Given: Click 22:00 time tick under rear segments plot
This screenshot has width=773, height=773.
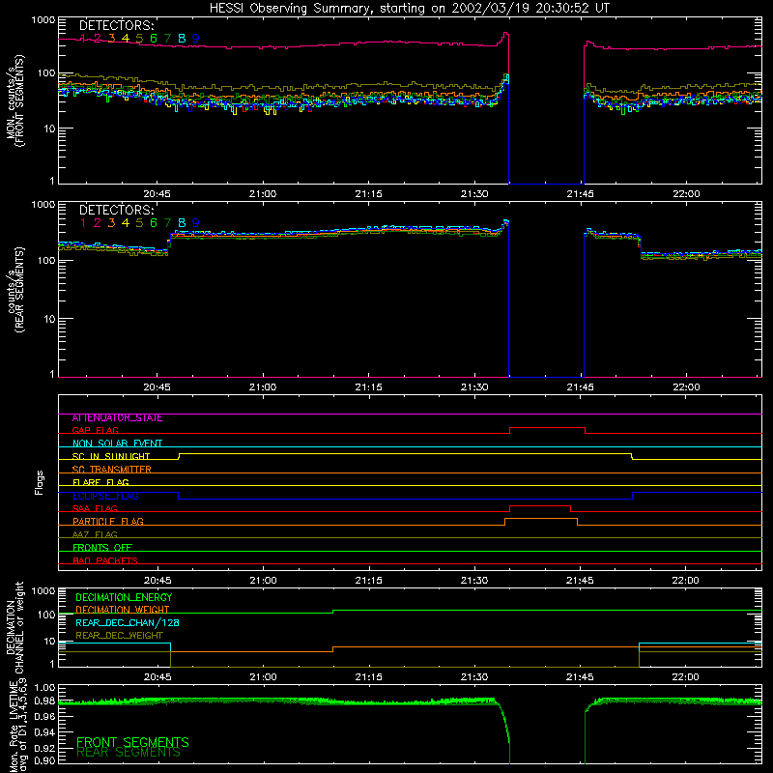Looking at the screenshot, I should 686,387.
